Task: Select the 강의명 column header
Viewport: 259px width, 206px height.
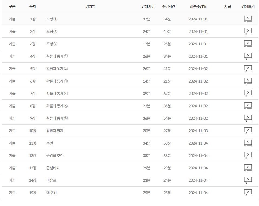Action: pyautogui.click(x=90, y=6)
